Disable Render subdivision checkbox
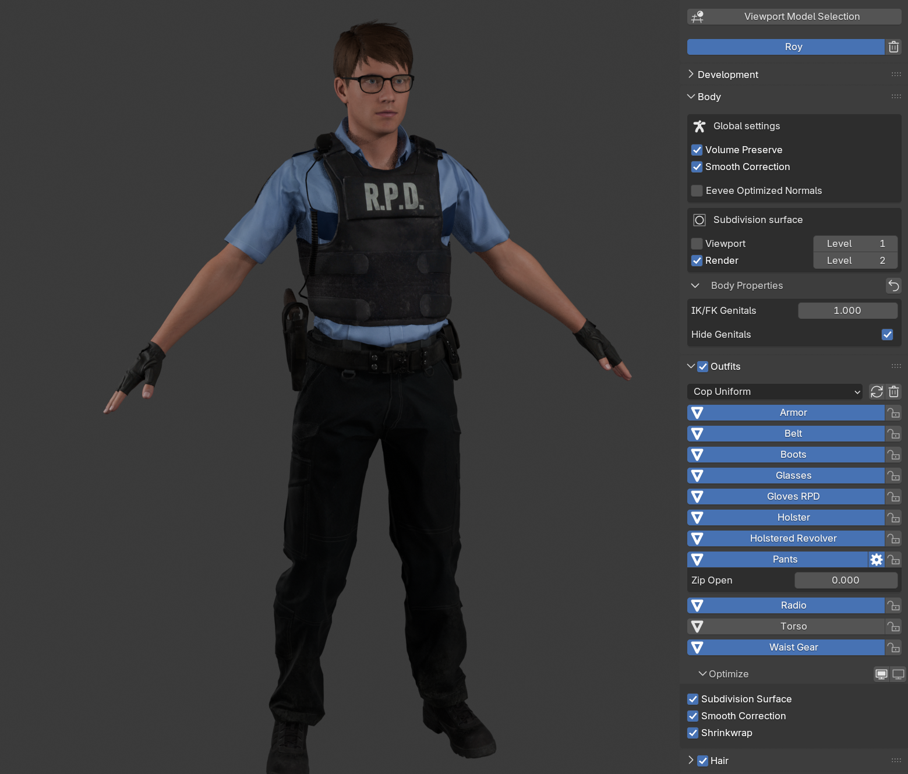908x774 pixels. [697, 260]
